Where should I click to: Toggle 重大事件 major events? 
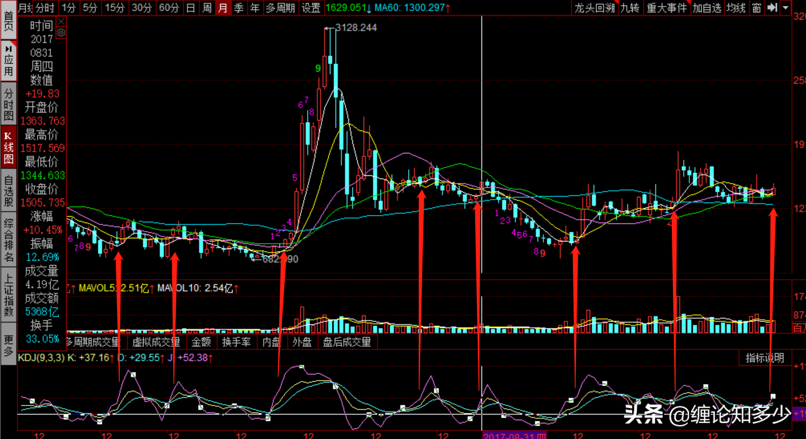click(x=666, y=7)
